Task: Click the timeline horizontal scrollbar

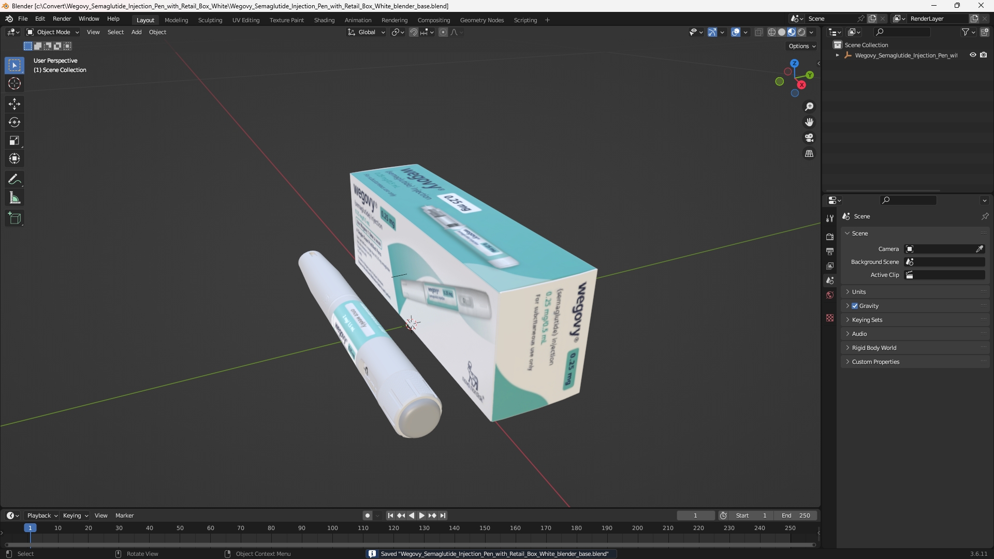Action: (410, 545)
